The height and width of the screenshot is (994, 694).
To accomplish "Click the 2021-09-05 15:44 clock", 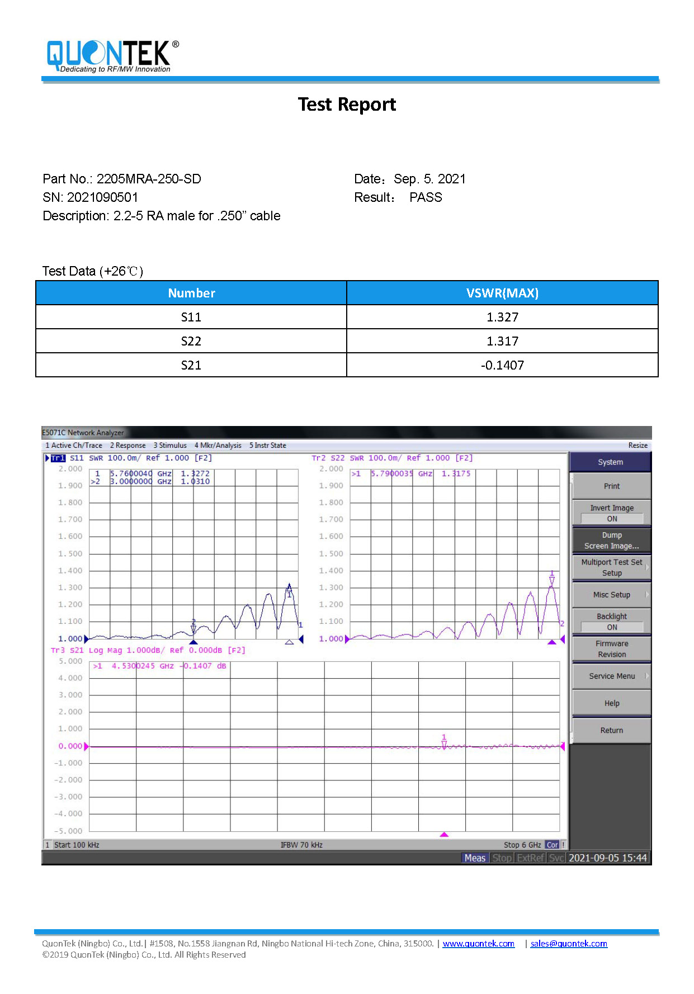I will (608, 858).
